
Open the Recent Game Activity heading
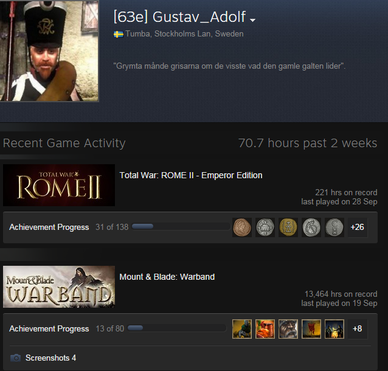pos(64,144)
